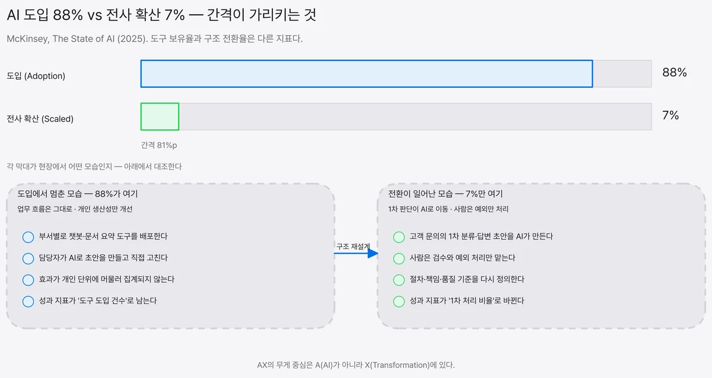Screen dimensions: 712x378
Task: Click the McKinsey State of AI subtitle
Action: click(155, 39)
